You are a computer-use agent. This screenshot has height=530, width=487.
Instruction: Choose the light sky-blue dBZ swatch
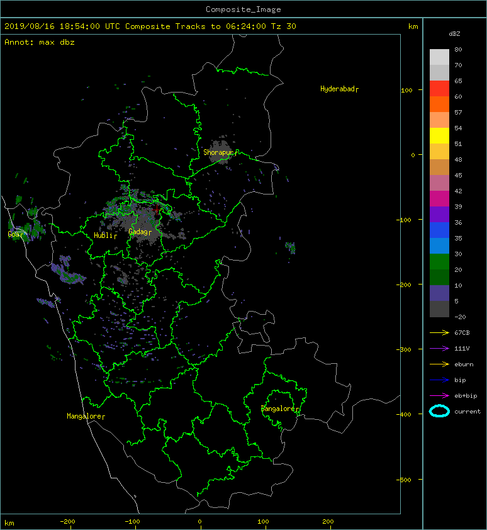pos(439,245)
